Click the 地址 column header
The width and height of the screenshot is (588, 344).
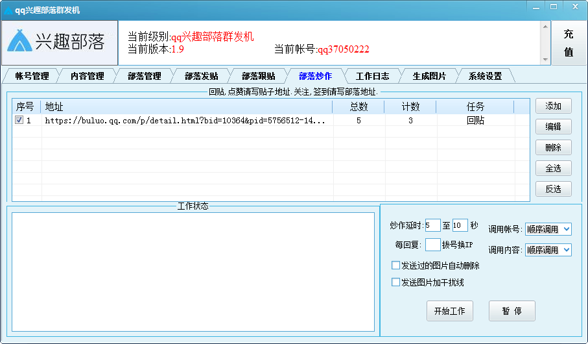[x=187, y=106]
